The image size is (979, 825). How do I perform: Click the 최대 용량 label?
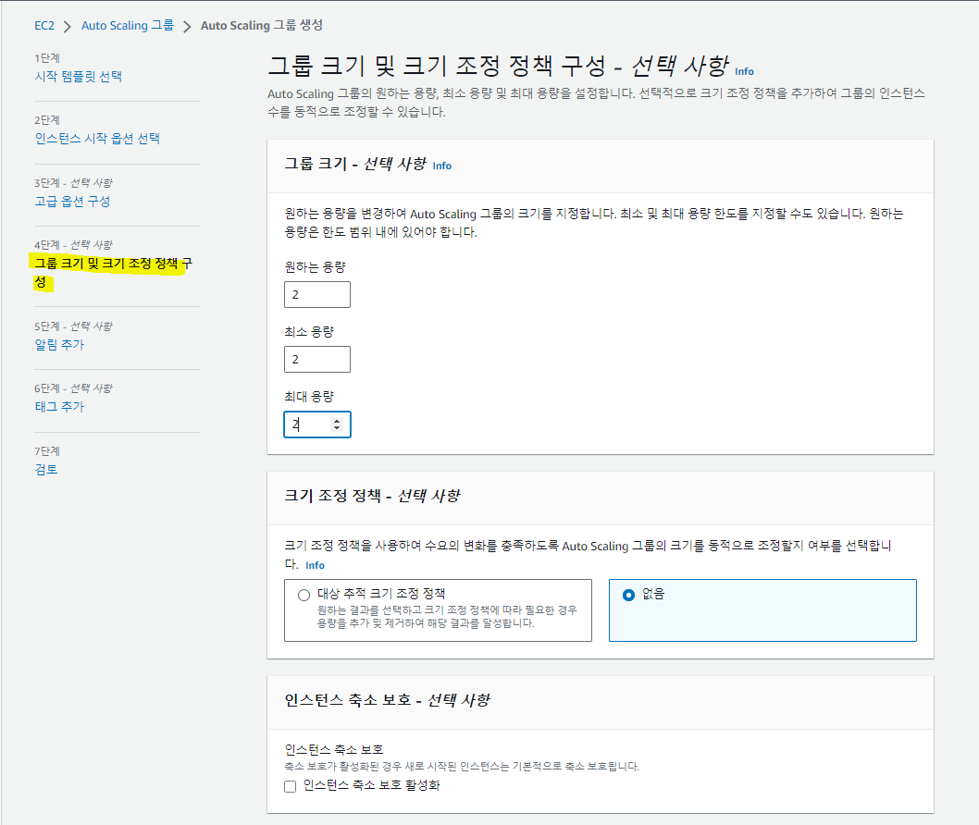point(309,397)
